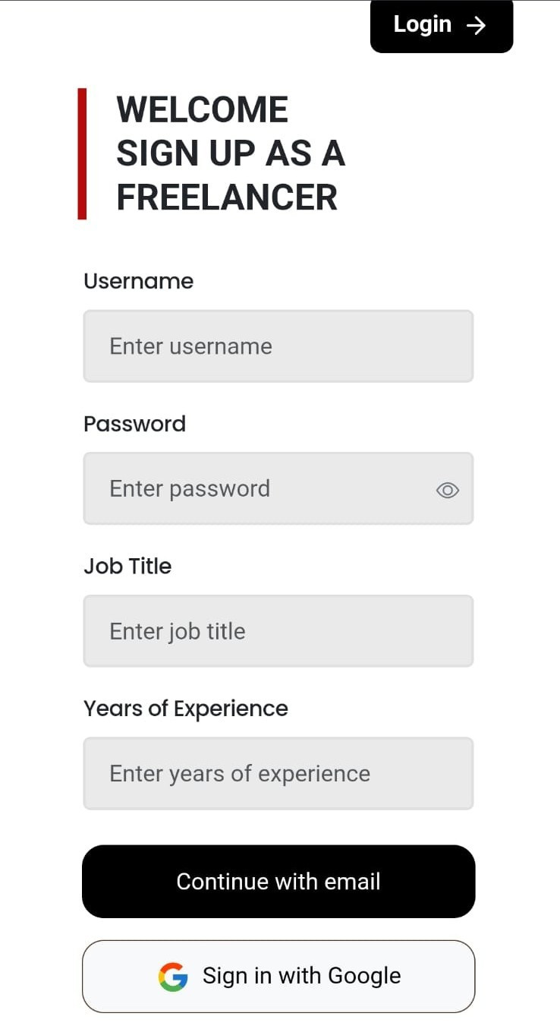Click the WELCOME heading word
560x1026 pixels.
coord(202,109)
